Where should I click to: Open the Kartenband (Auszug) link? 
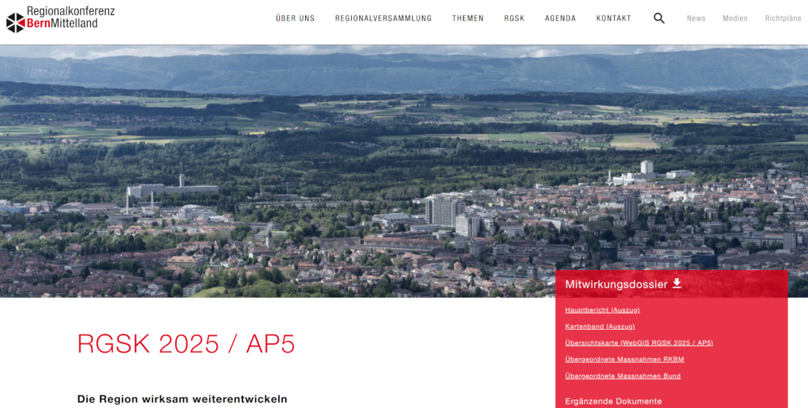coord(600,326)
